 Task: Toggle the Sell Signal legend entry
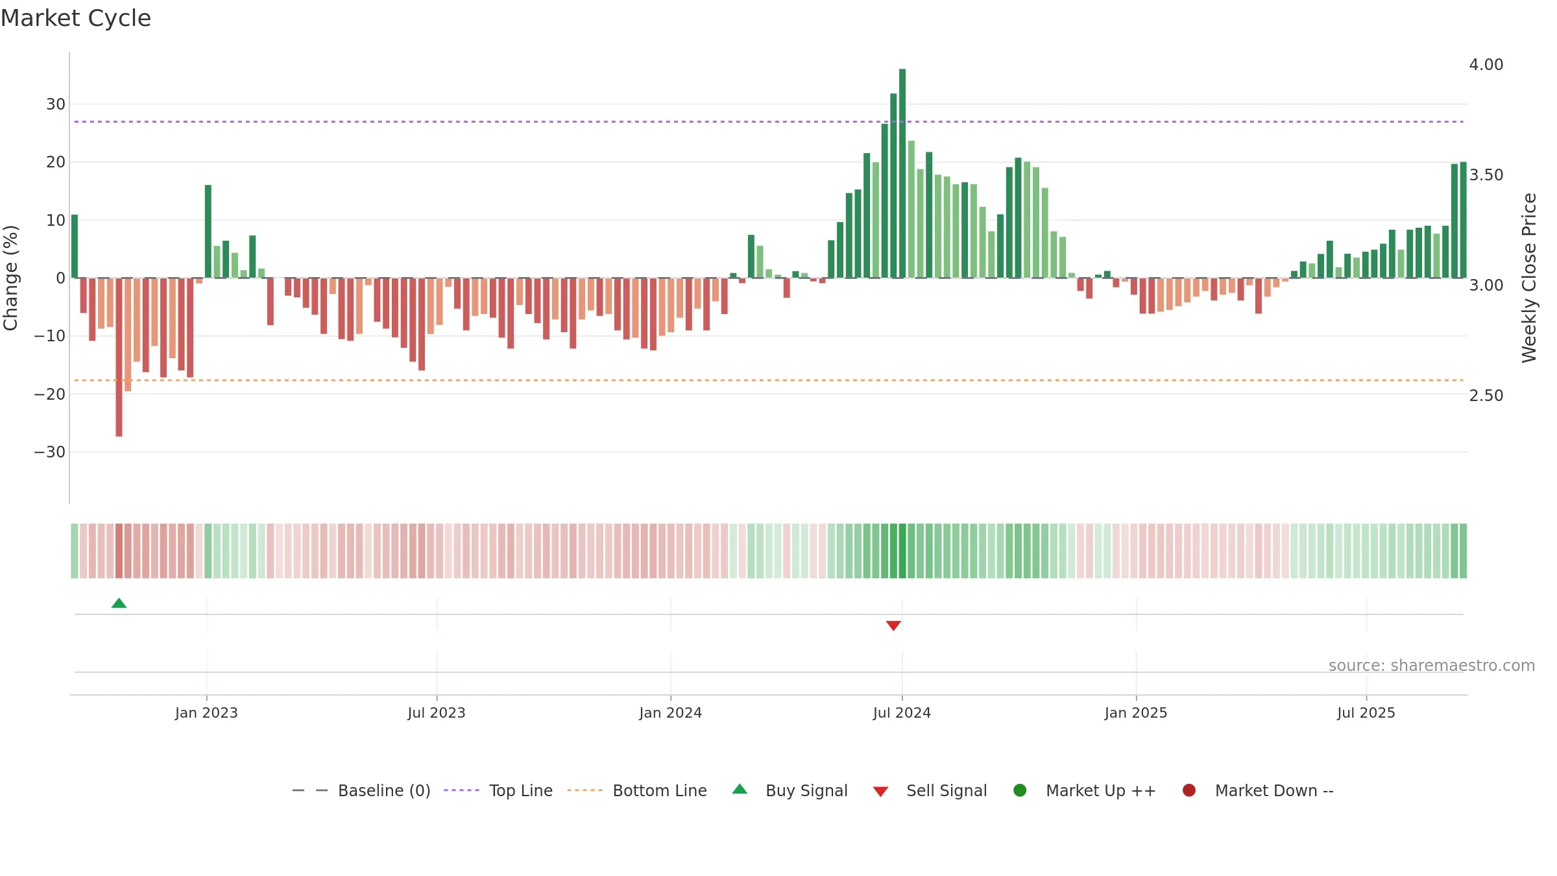click(x=930, y=790)
